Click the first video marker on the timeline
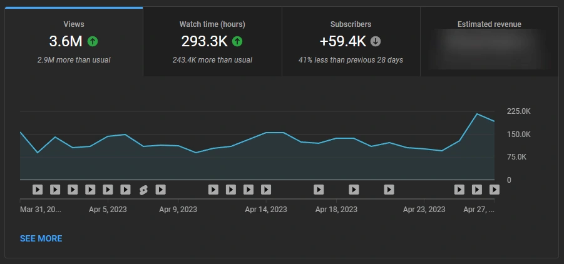 click(x=38, y=190)
